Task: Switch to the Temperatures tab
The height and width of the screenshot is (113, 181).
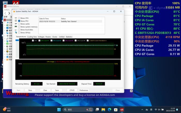Action: [21, 37]
